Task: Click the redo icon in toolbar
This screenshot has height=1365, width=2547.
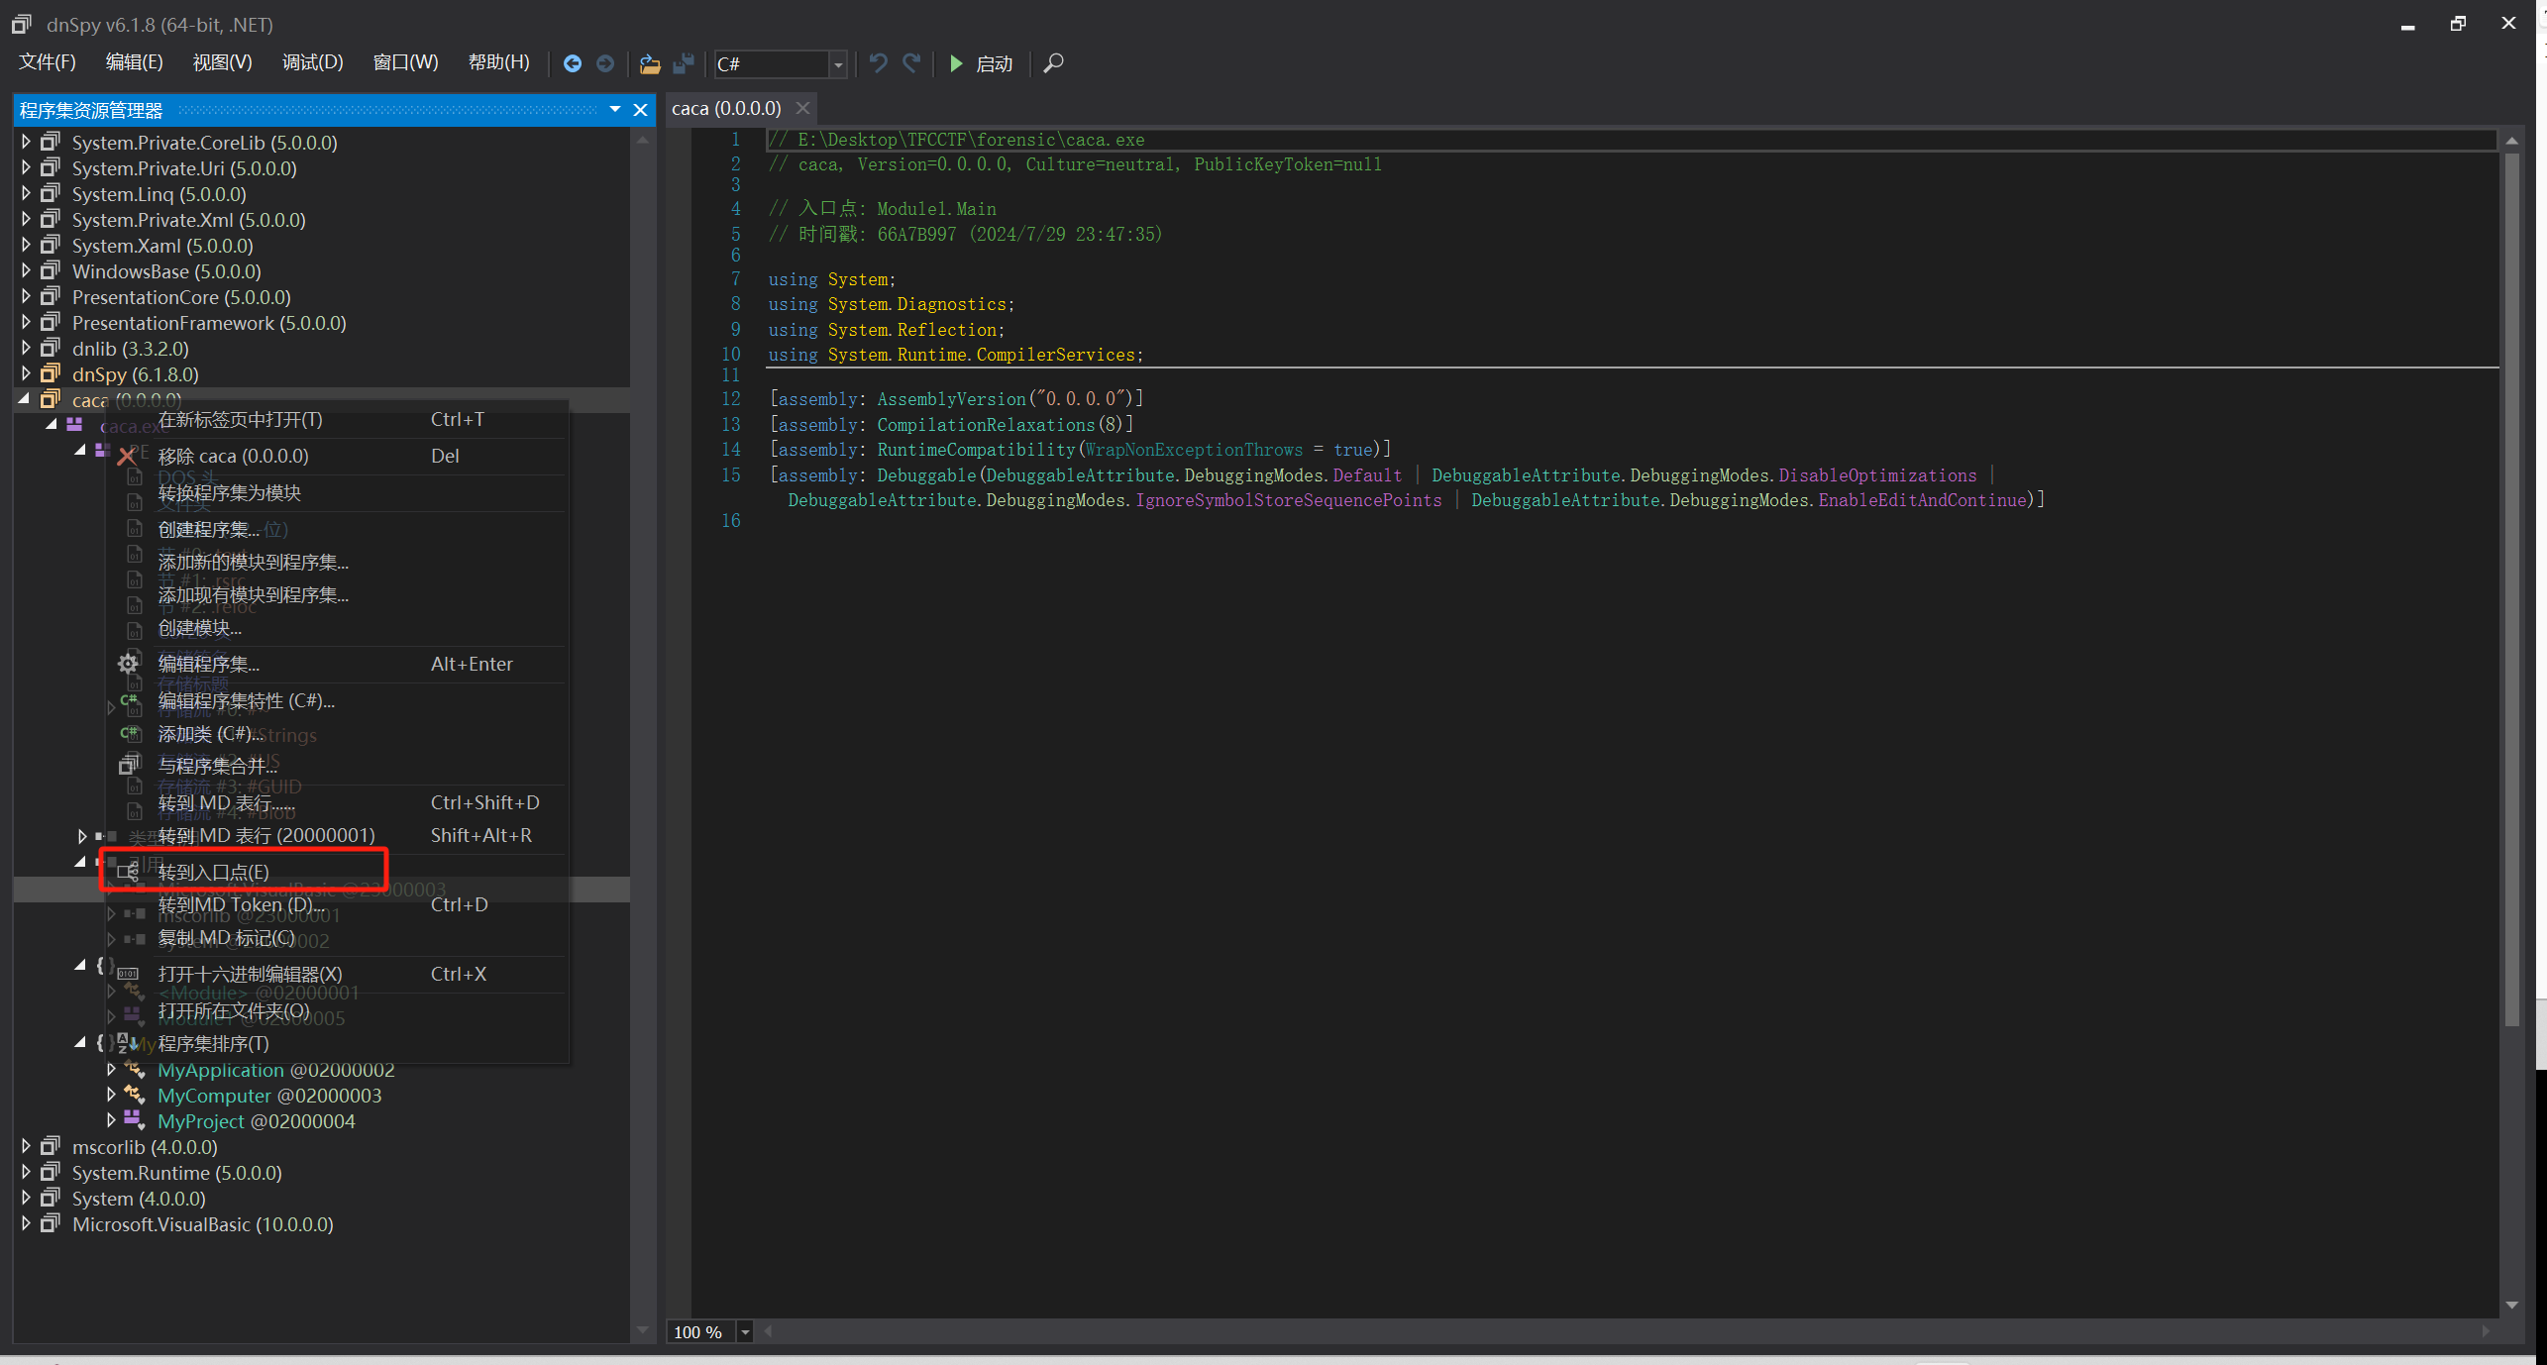Action: coord(911,63)
